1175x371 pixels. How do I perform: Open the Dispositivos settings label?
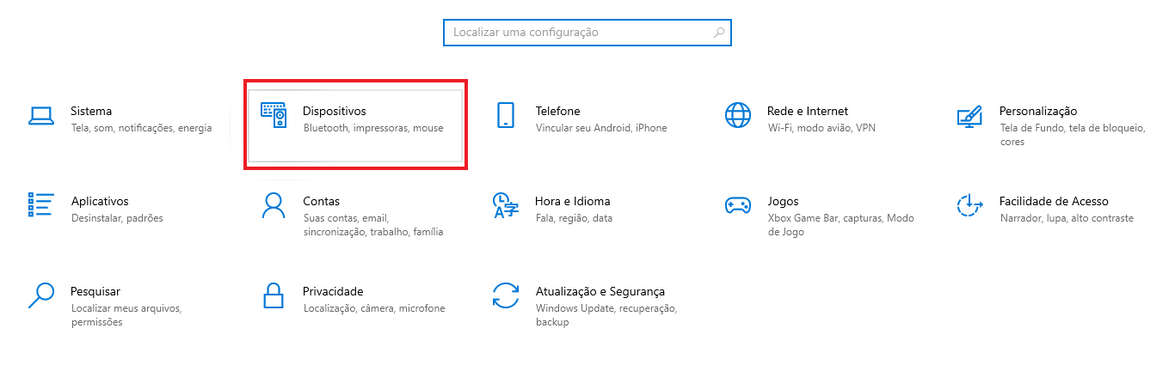tap(335, 111)
